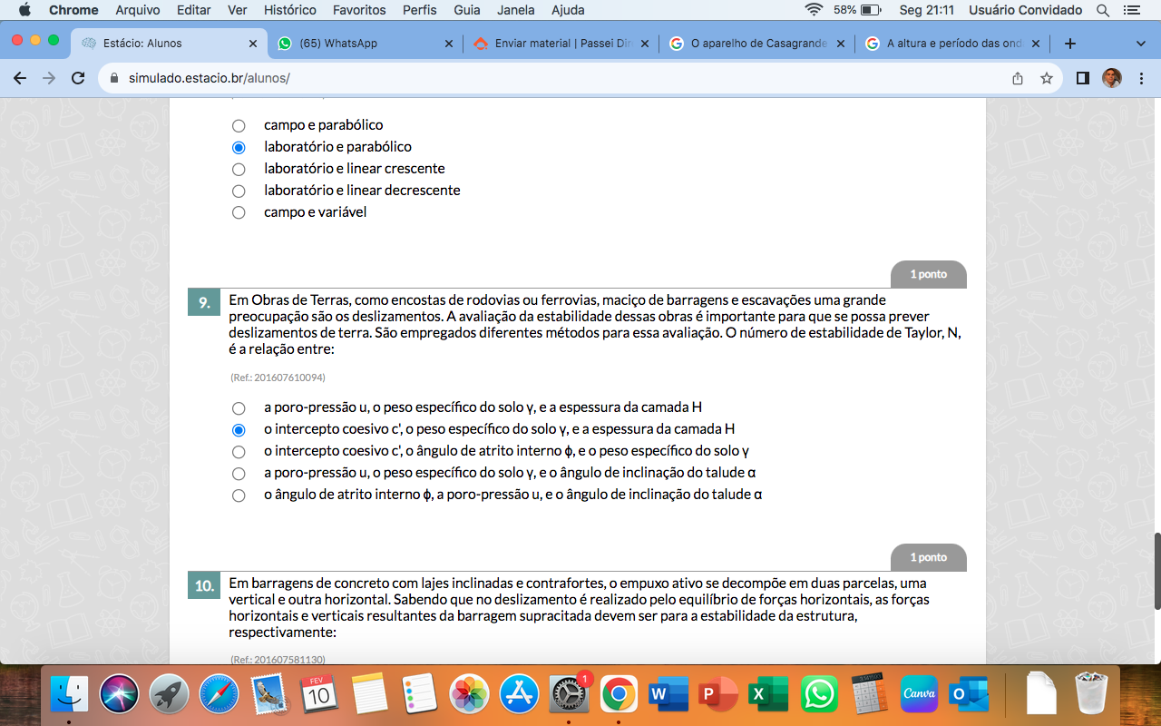Click the address bar URL field
Viewport: 1161px width, 726px height.
[x=544, y=78]
